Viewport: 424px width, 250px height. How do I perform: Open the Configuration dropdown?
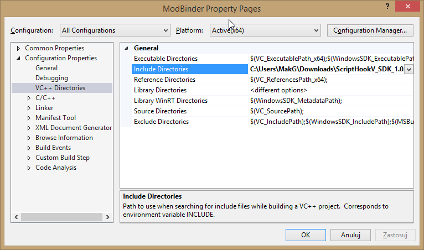click(x=115, y=30)
